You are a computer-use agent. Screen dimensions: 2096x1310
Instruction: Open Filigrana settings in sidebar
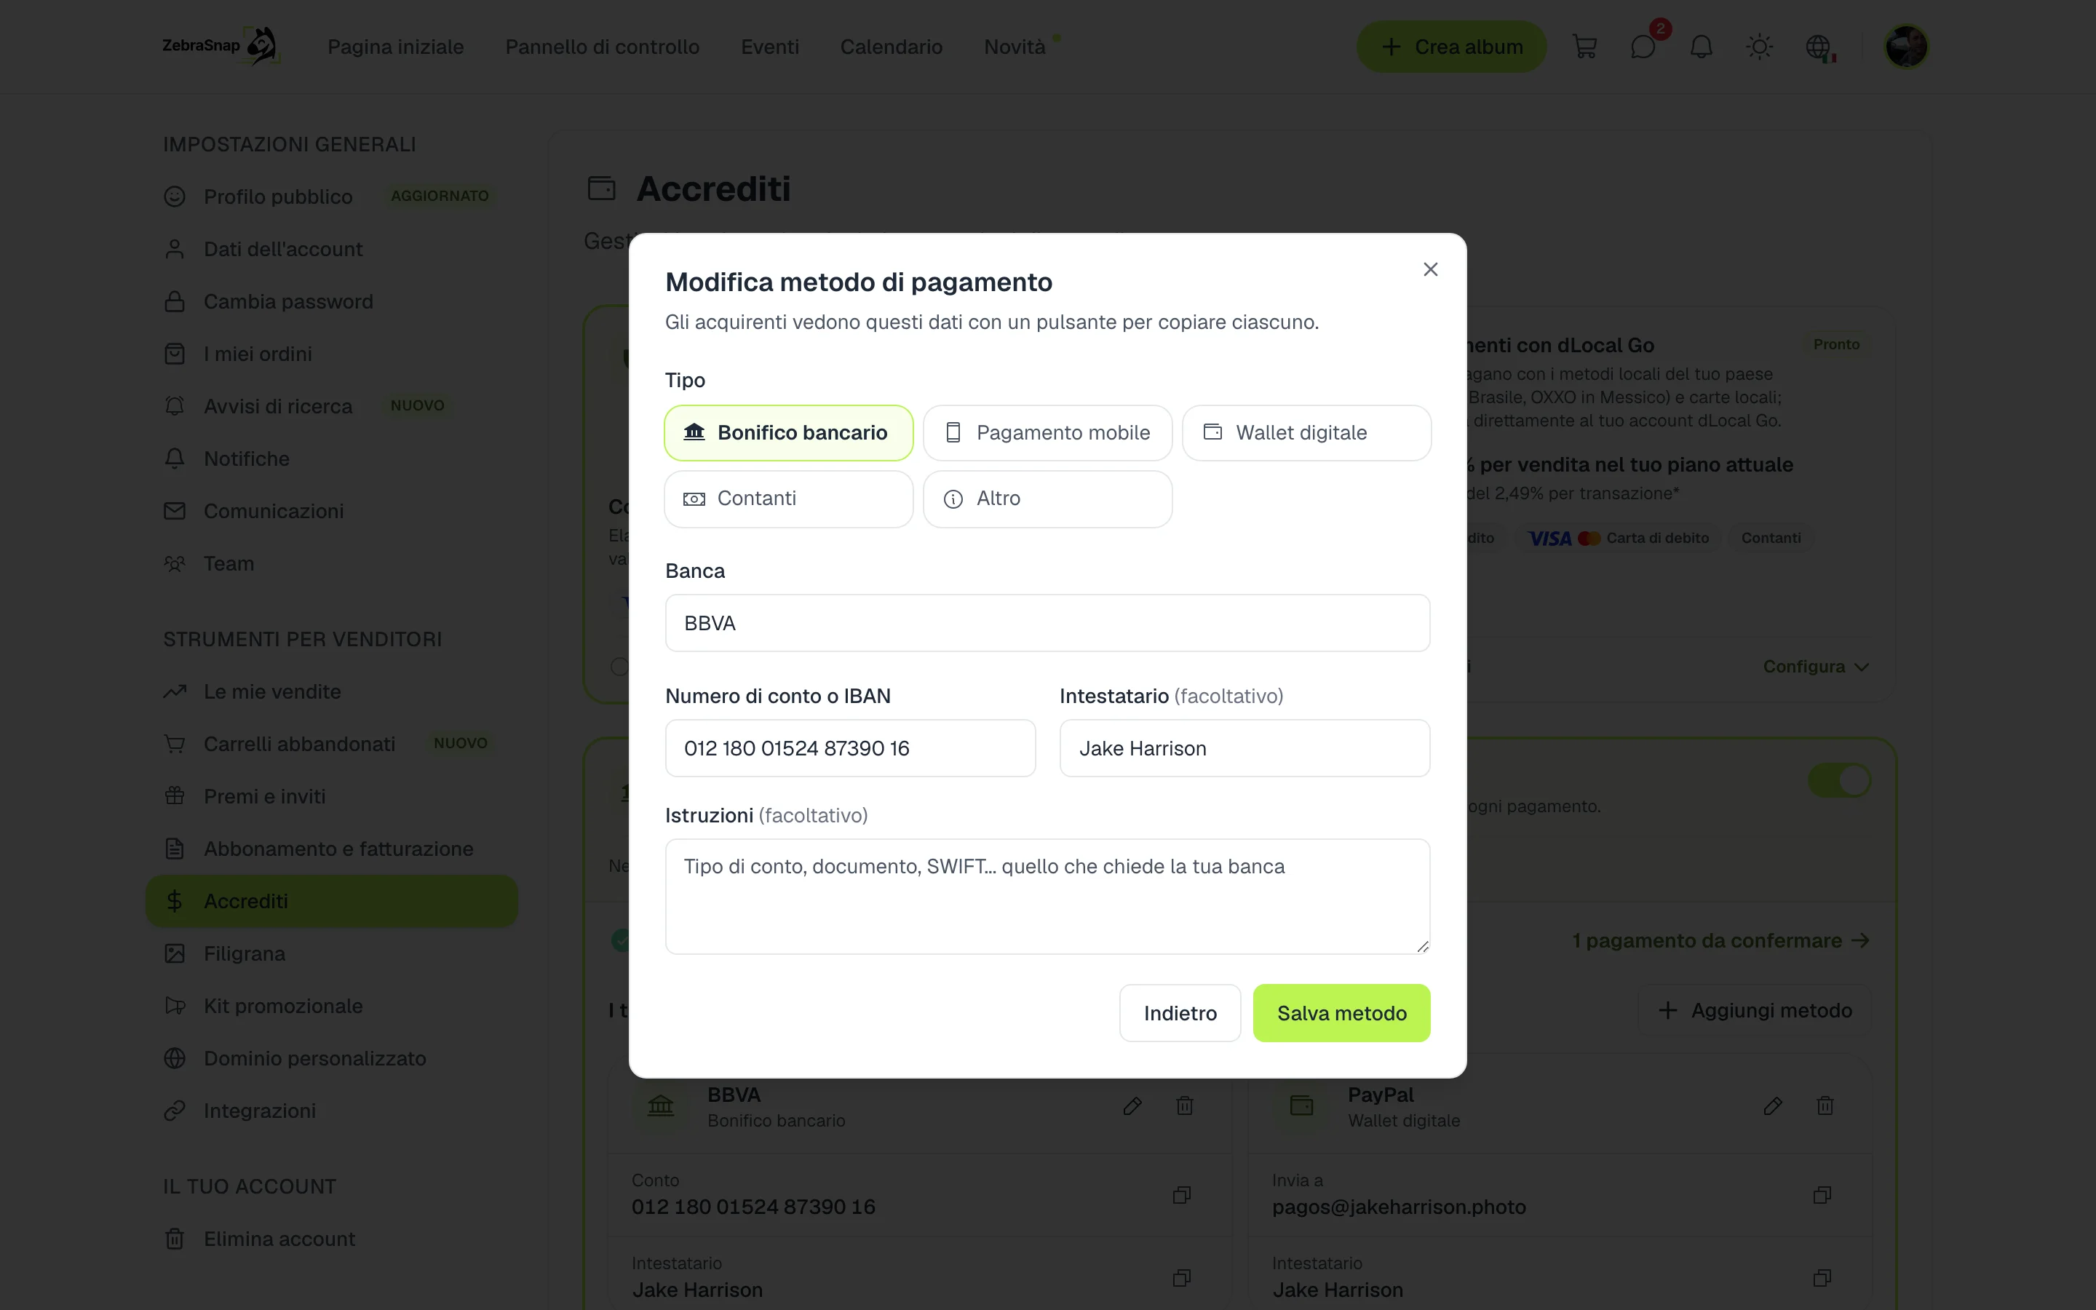[x=245, y=953]
